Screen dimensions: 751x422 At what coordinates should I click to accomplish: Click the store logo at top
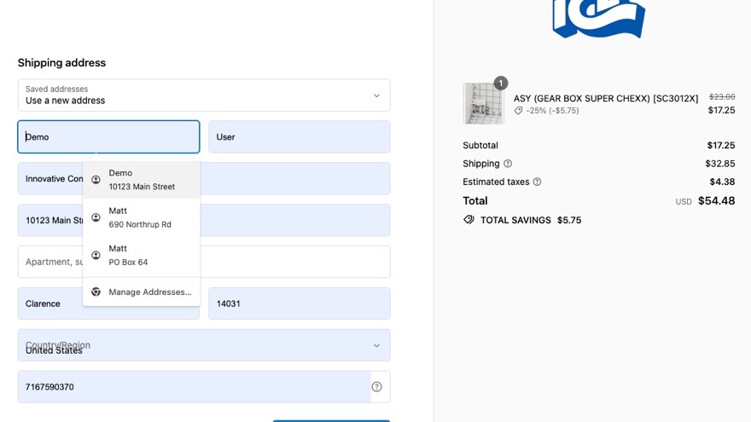[x=599, y=18]
